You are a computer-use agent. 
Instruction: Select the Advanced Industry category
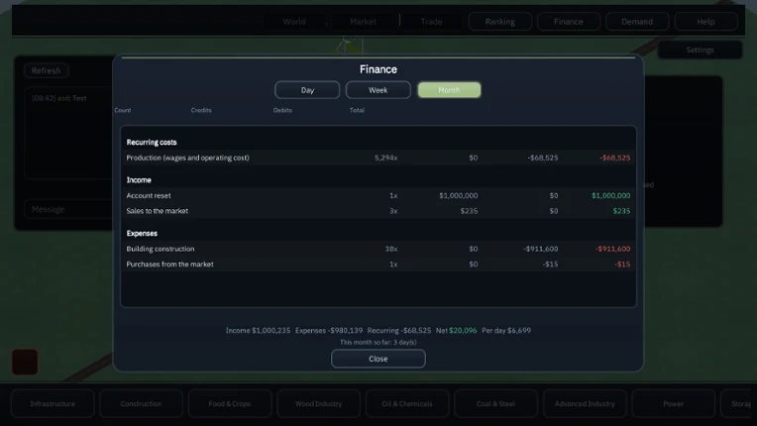point(585,404)
